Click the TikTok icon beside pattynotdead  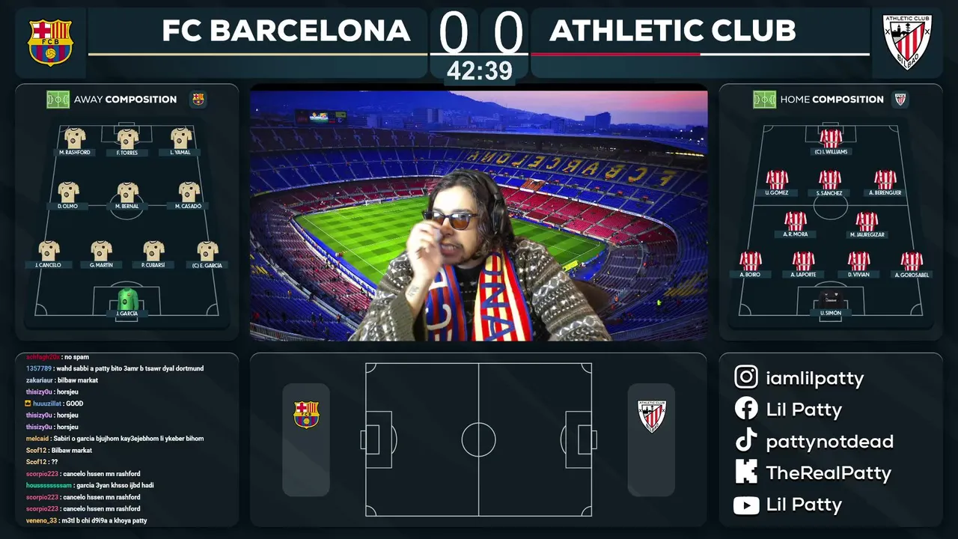pyautogui.click(x=746, y=440)
